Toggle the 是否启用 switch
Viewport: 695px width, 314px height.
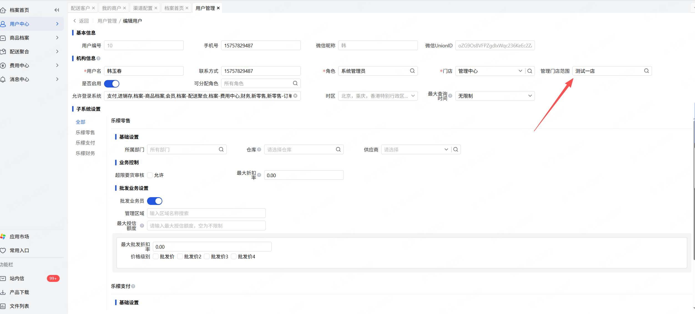coord(112,84)
